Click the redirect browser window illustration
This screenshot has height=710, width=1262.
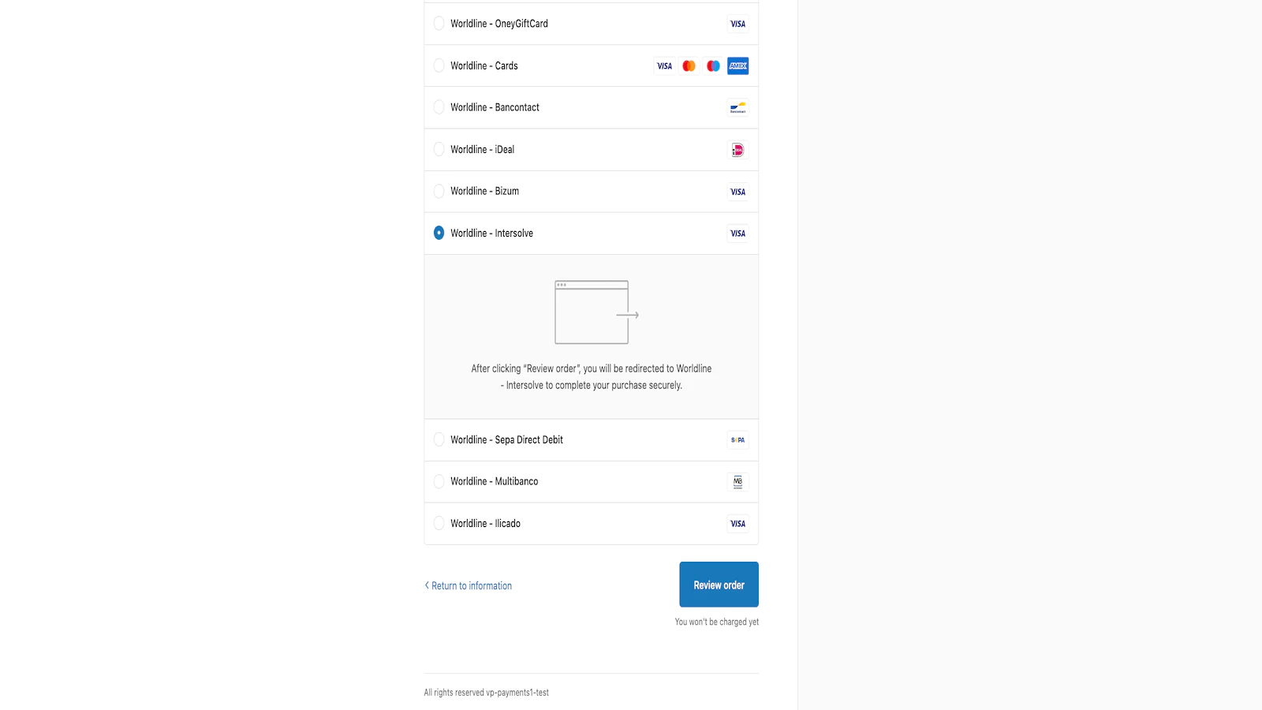[596, 312]
